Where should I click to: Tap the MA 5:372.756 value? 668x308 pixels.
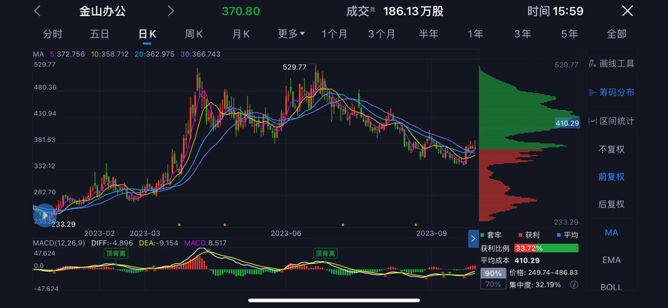coord(67,55)
